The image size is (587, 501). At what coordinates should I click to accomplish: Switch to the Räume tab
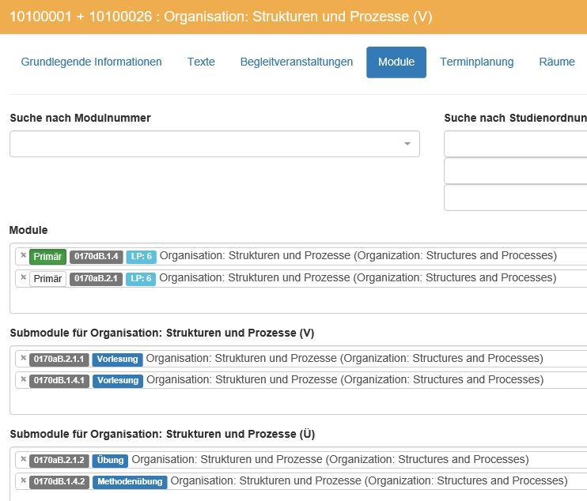[557, 62]
